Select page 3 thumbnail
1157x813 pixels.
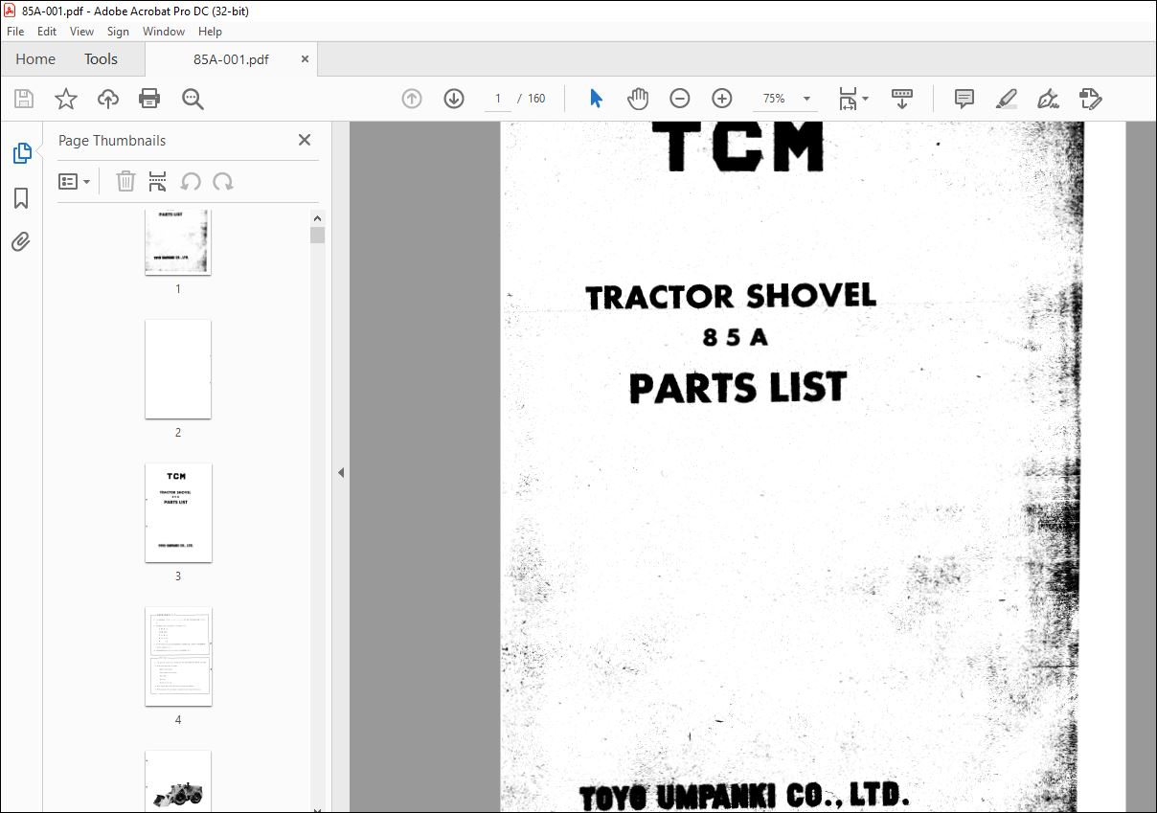178,512
